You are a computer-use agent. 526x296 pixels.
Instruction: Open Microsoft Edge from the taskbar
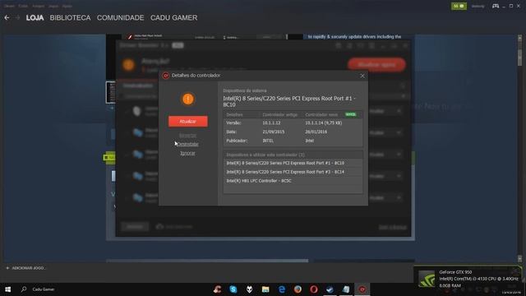[x=282, y=289]
